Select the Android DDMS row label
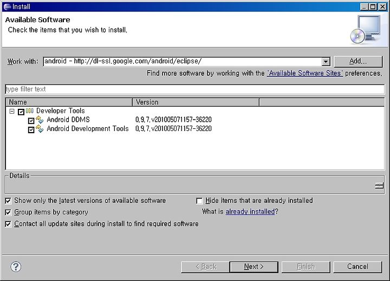The height and width of the screenshot is (281, 390). coord(68,120)
